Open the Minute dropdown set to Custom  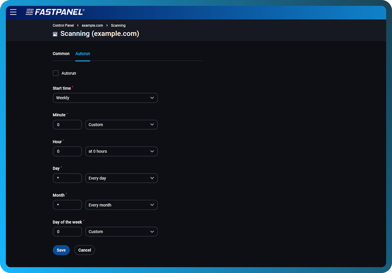[x=121, y=125]
